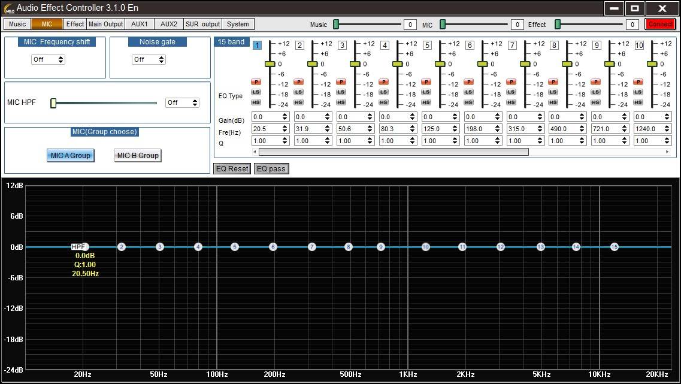The height and width of the screenshot is (384, 681).
Task: Choose MIC B Group
Action: 138,156
